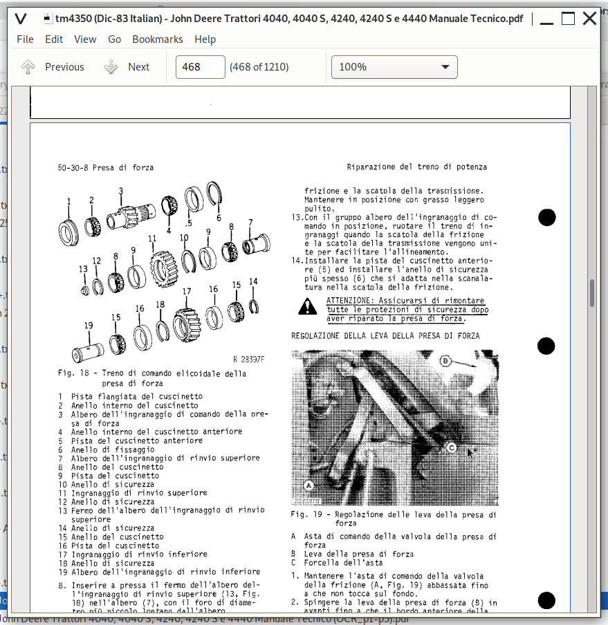Viewport: 608px width, 625px height.
Task: Open the 100% zoom dropdown
Action: pyautogui.click(x=394, y=67)
